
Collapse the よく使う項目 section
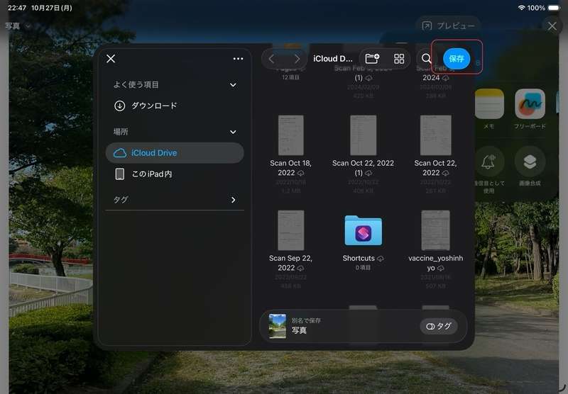click(234, 85)
